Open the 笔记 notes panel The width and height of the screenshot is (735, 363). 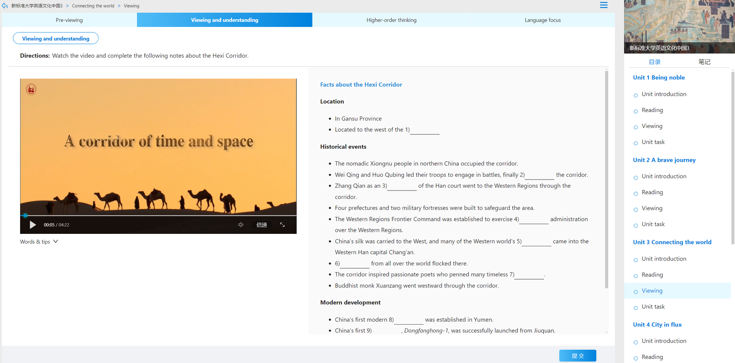pyautogui.click(x=704, y=62)
